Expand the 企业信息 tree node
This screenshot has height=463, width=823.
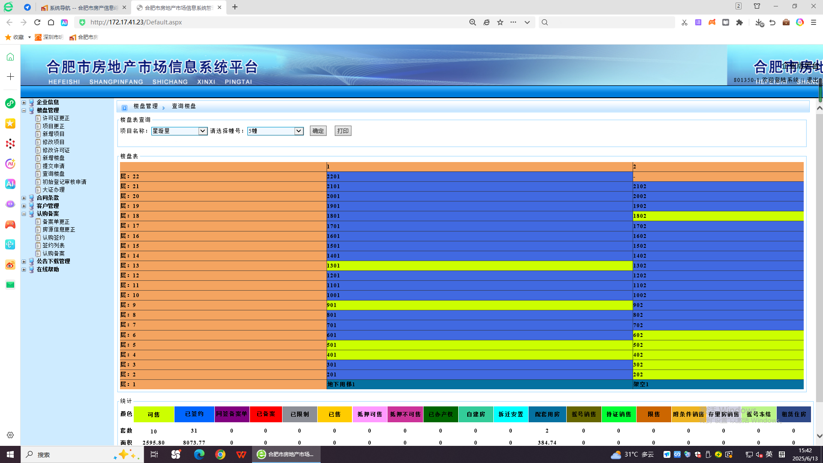point(24,102)
